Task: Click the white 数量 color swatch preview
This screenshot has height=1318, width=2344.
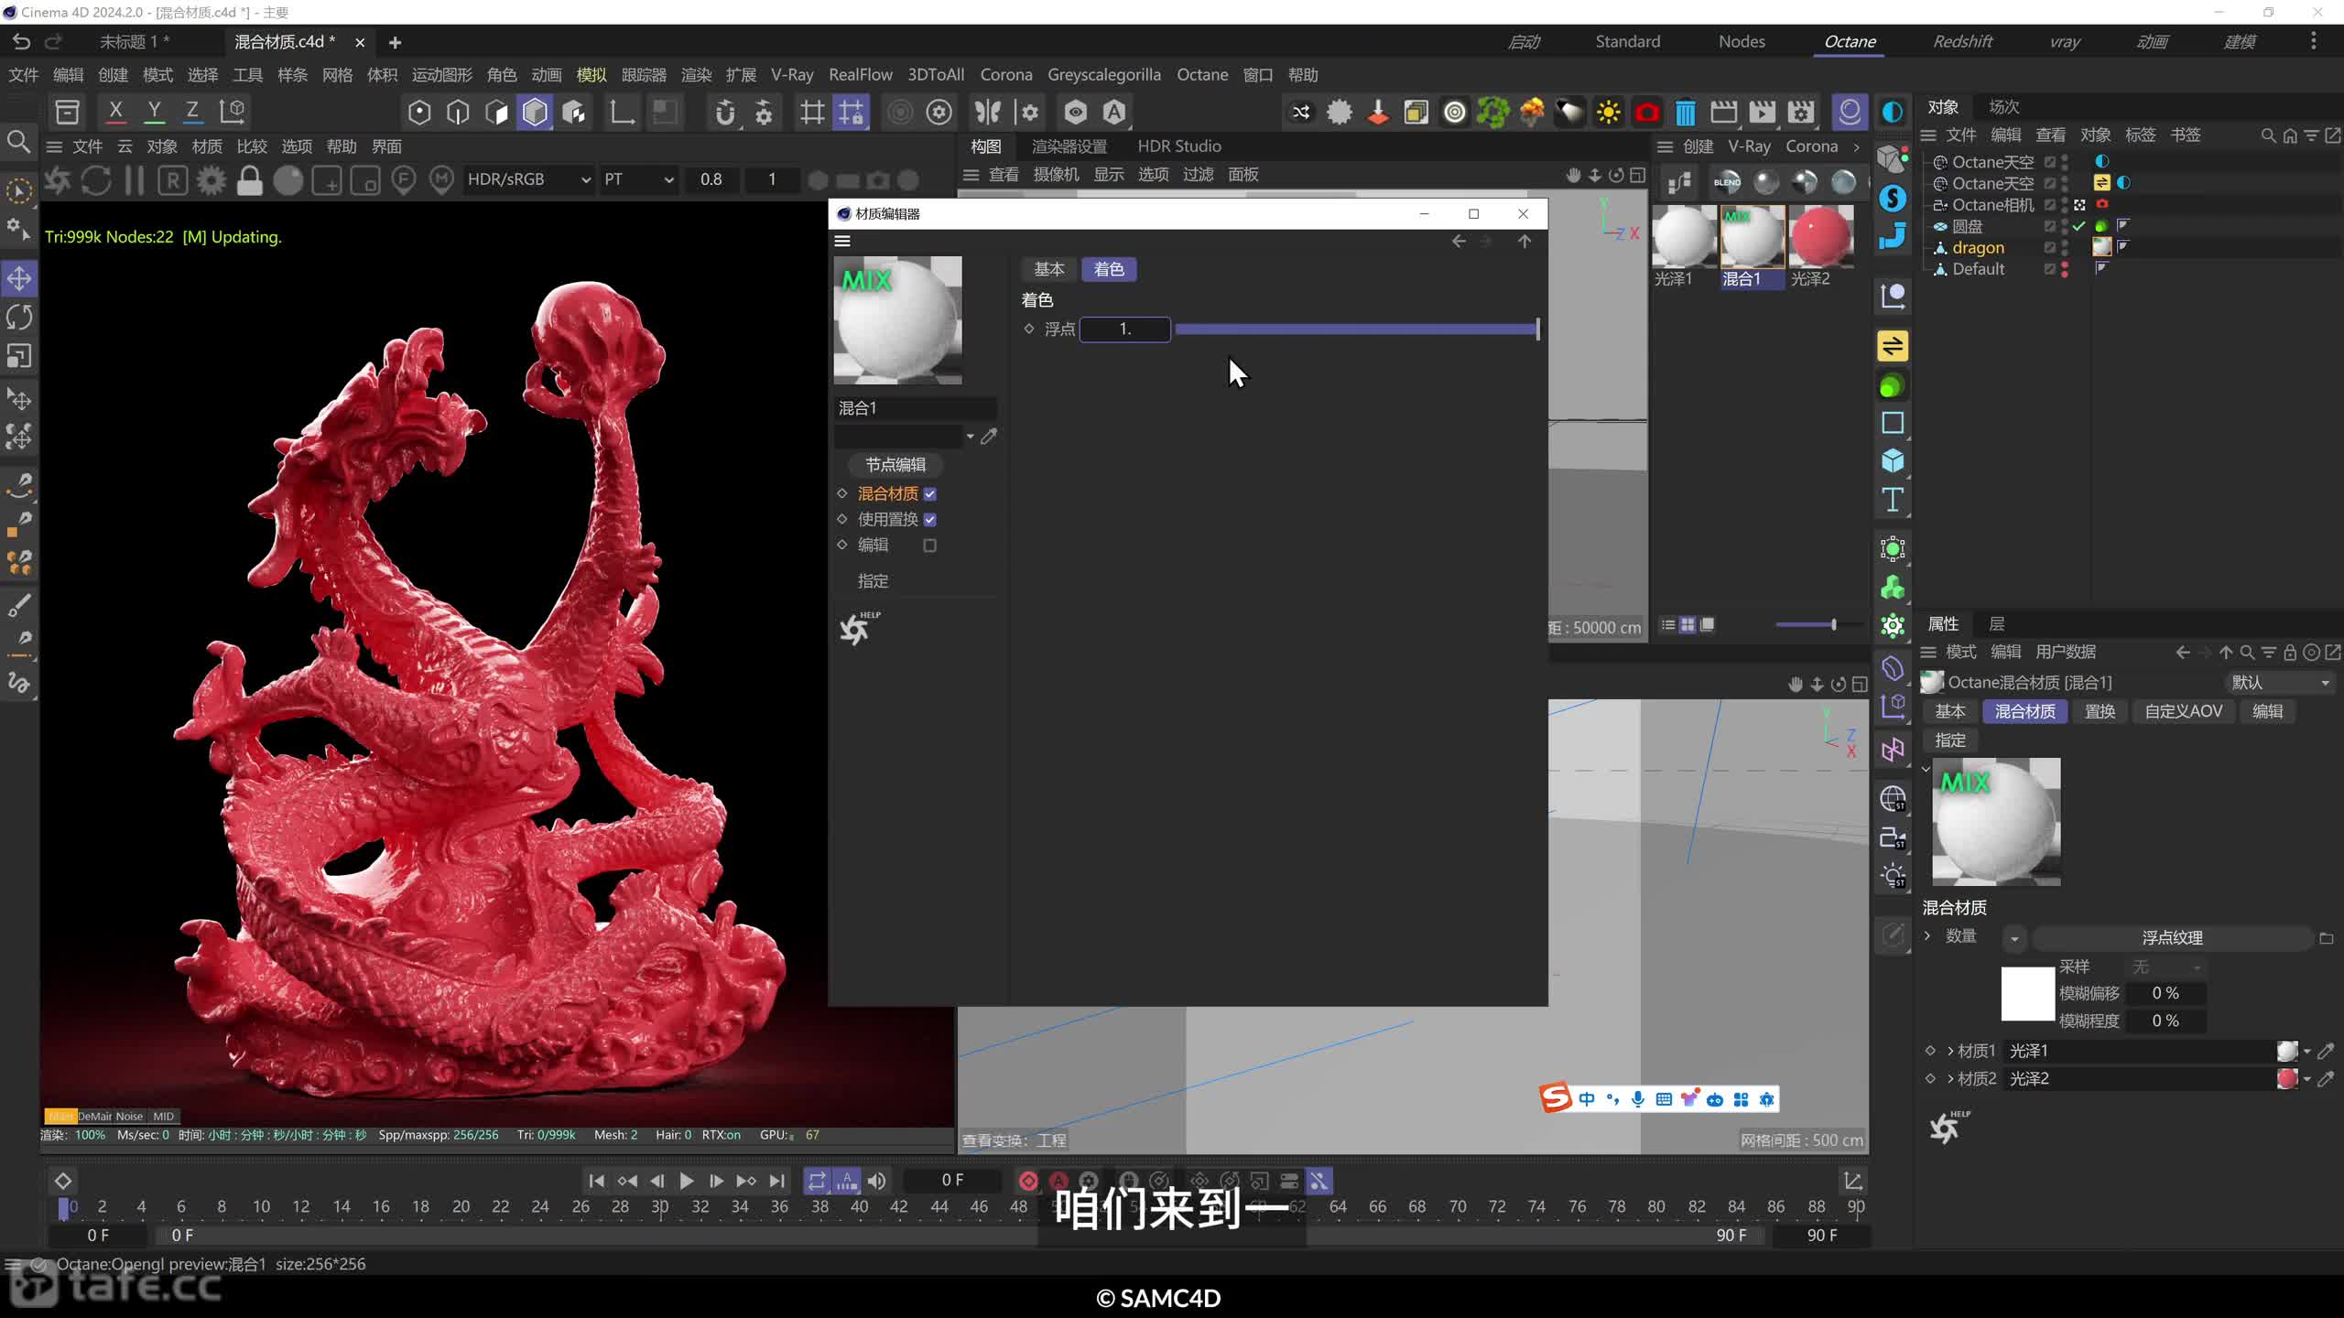Action: 2027,994
